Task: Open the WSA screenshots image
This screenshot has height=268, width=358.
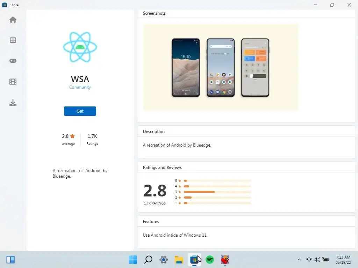Action: 221,67
